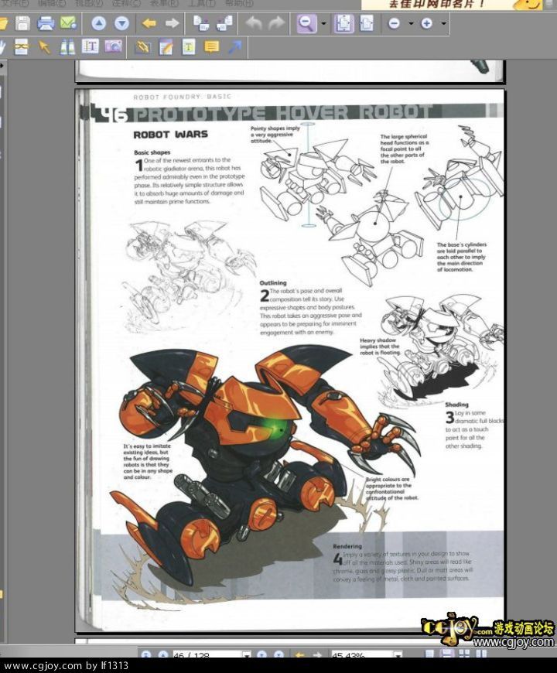Open the zoom percentage dropdown
This screenshot has height=673, width=557.
click(x=398, y=654)
